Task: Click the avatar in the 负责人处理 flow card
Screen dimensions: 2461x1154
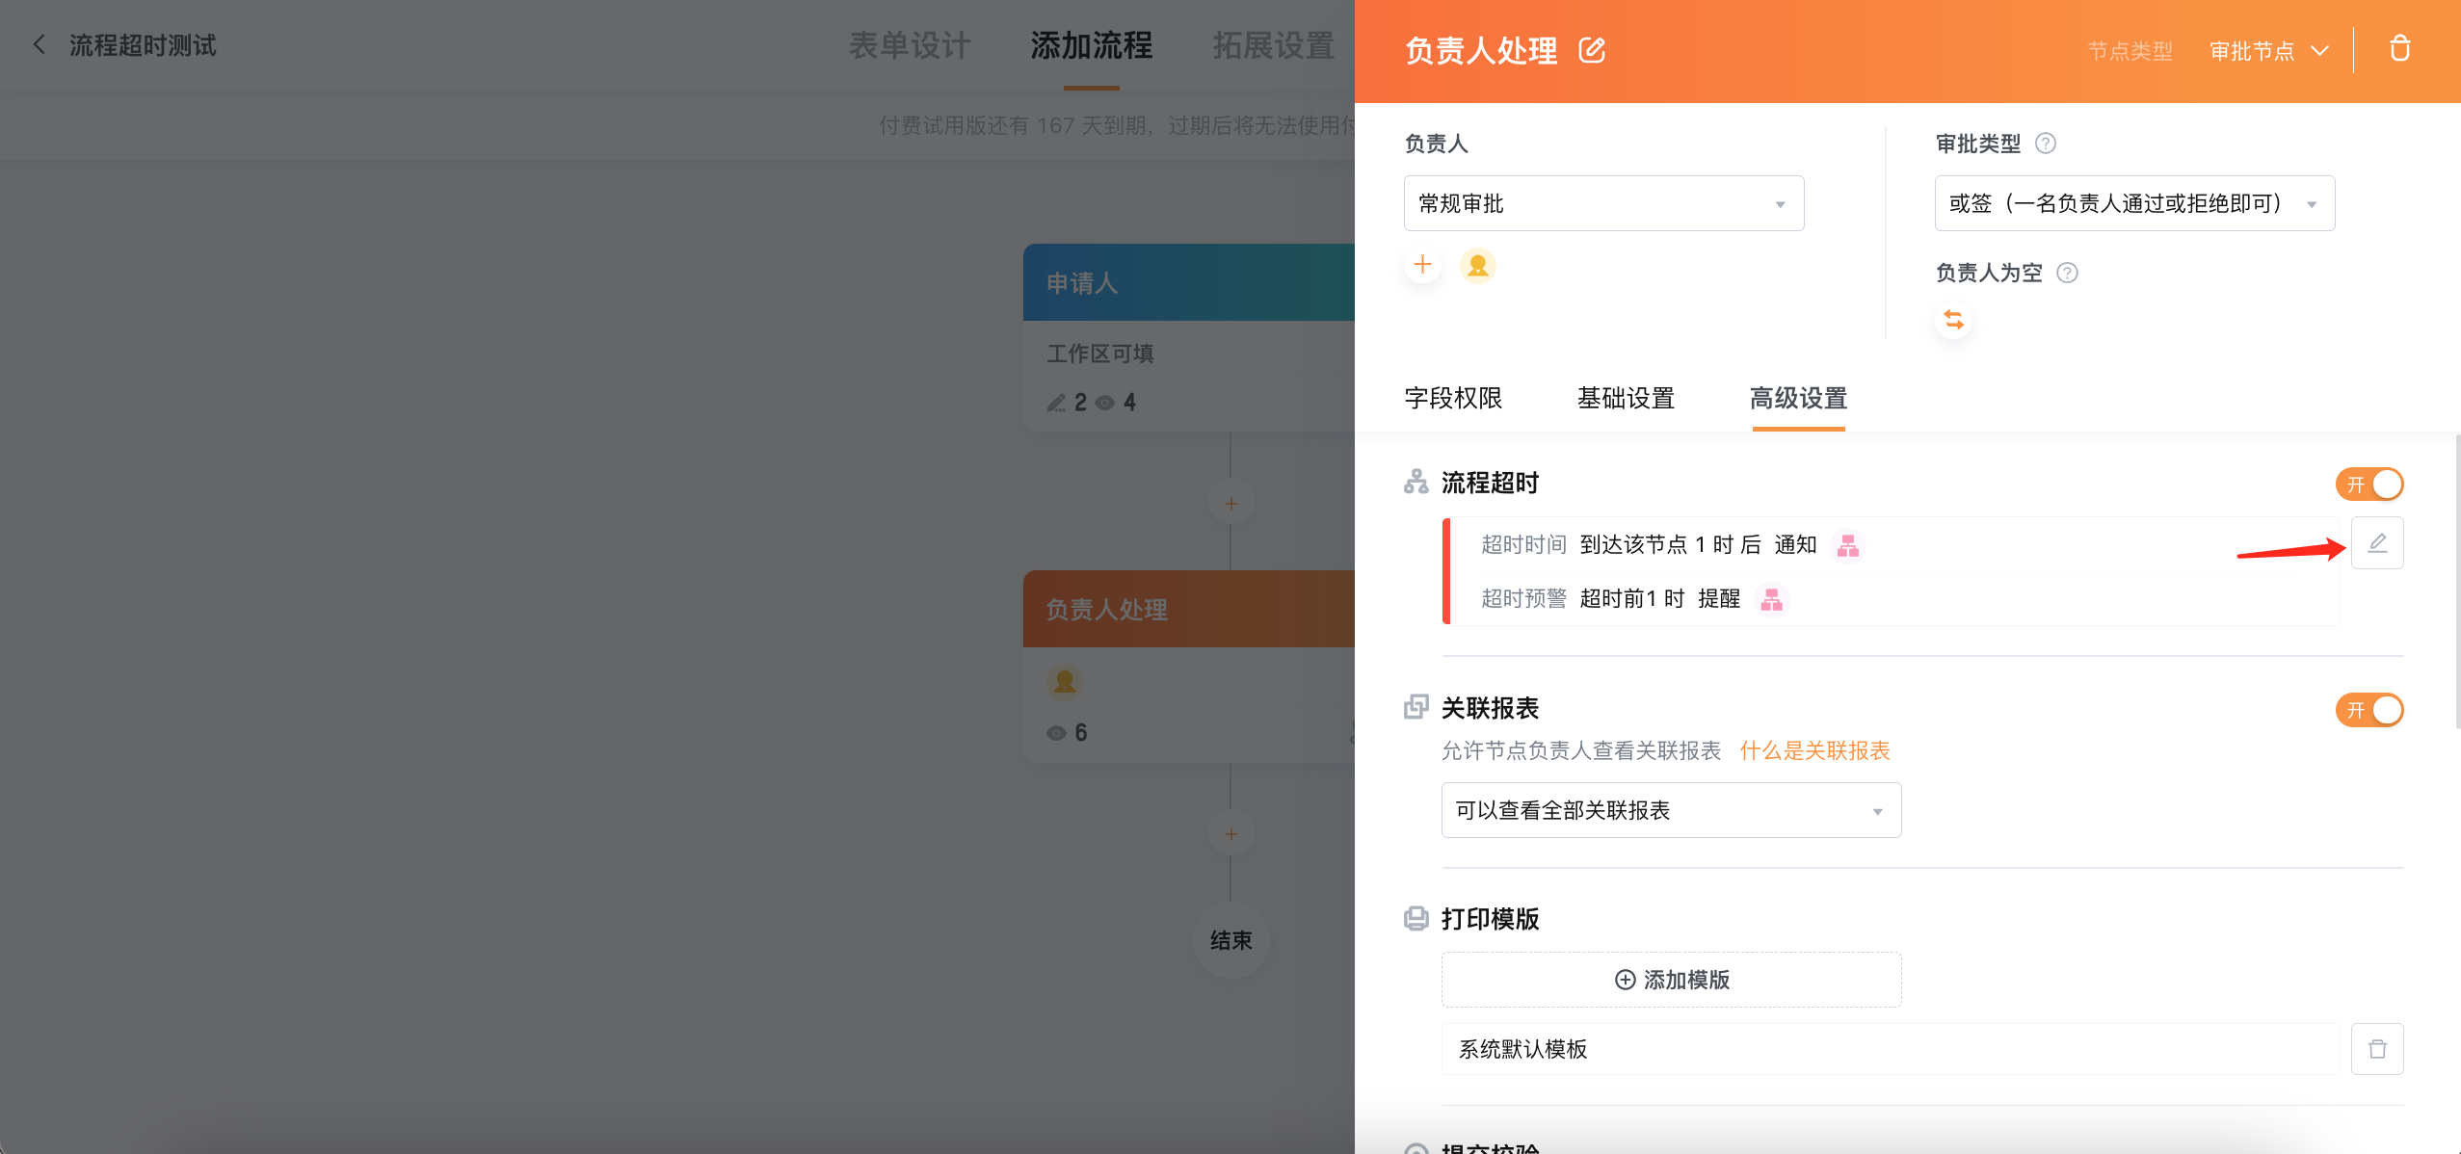Action: click(x=1065, y=682)
